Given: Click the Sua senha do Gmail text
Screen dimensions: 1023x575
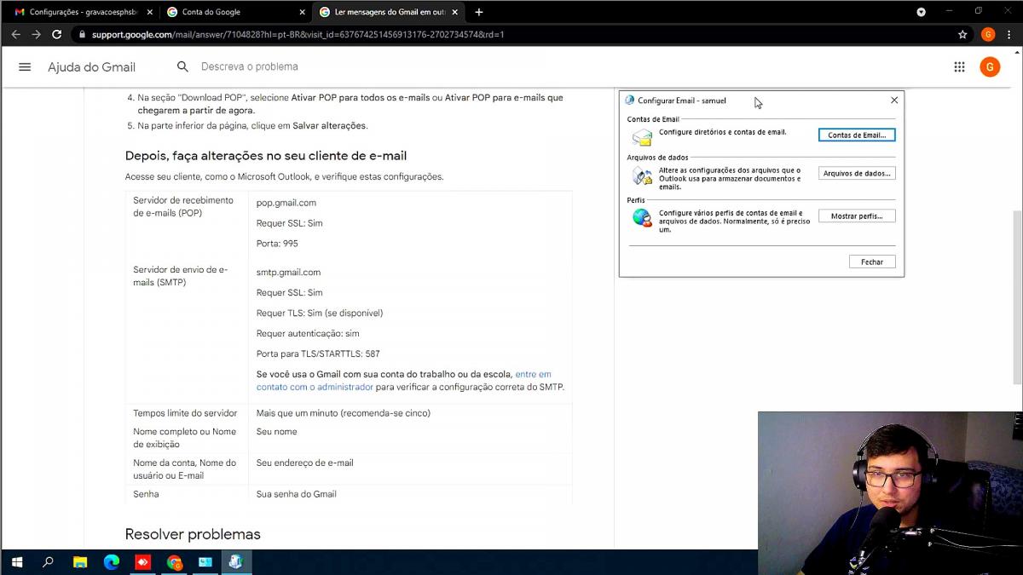Looking at the screenshot, I should [x=297, y=494].
